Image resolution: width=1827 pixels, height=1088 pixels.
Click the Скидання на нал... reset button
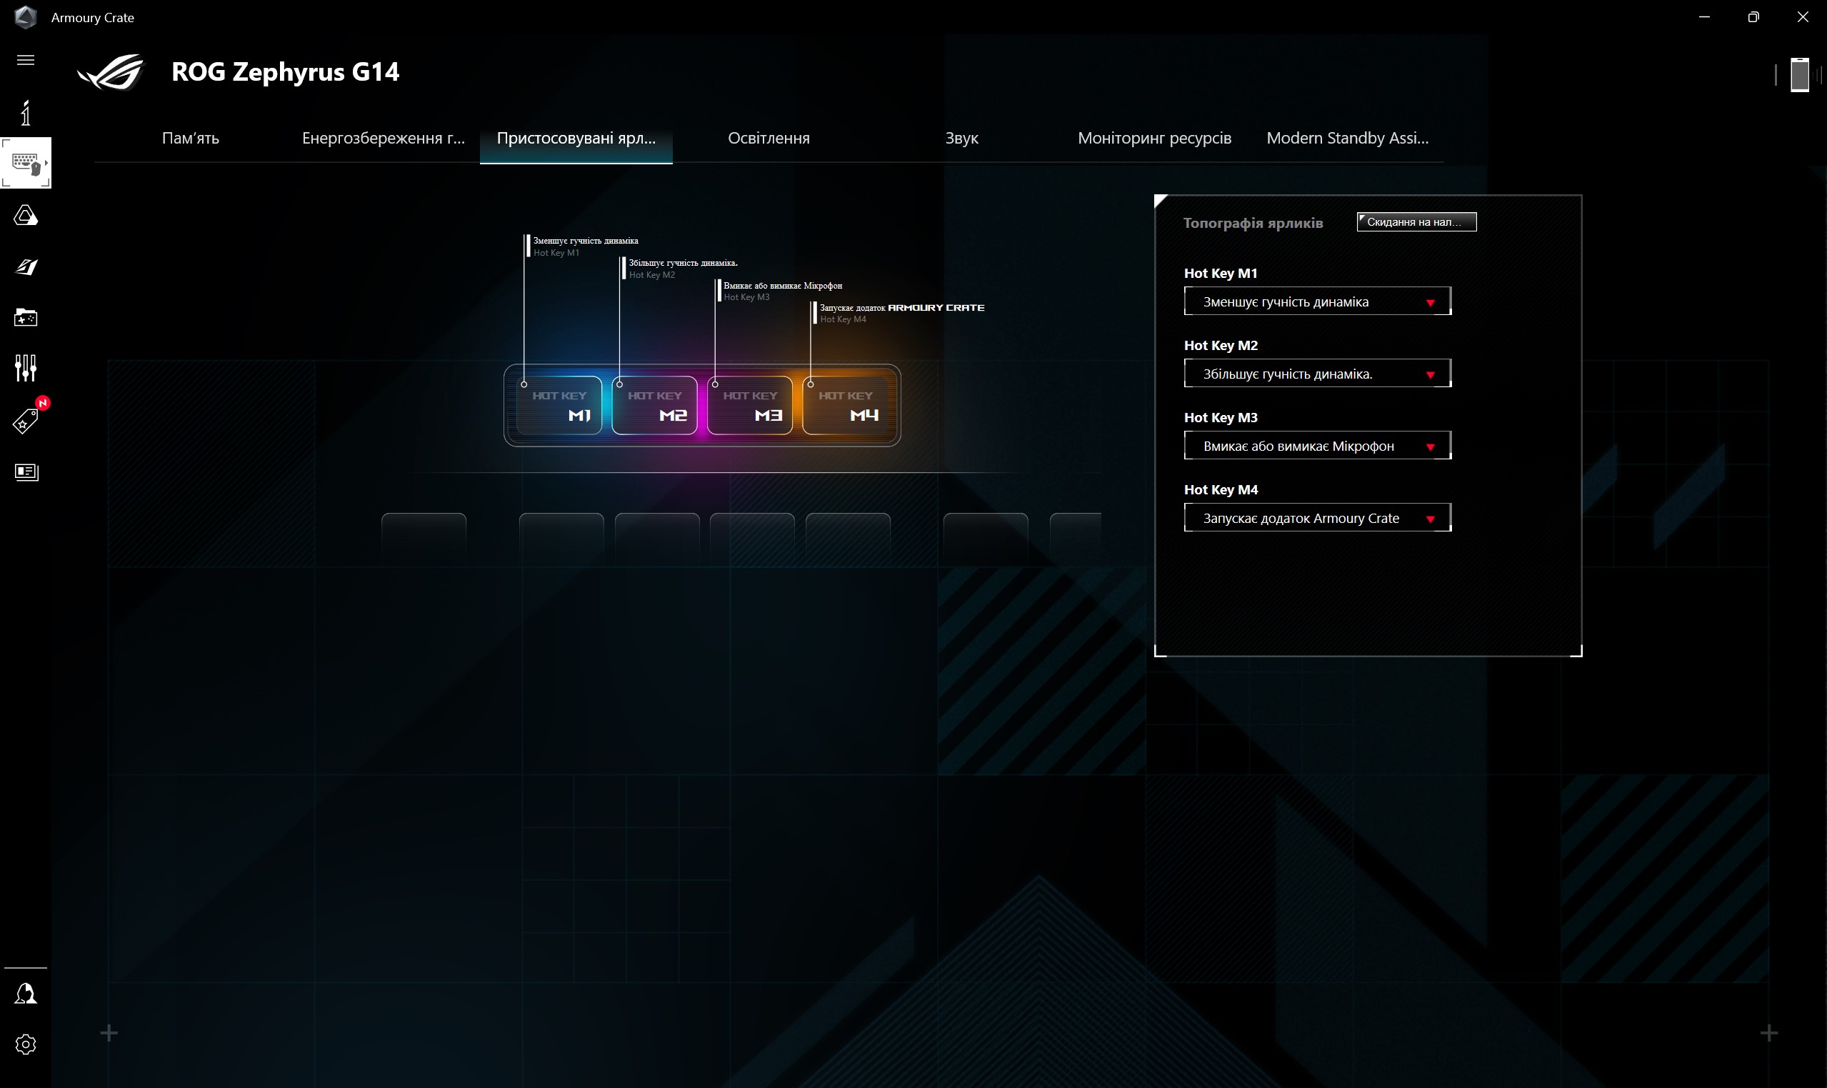coord(1416,222)
